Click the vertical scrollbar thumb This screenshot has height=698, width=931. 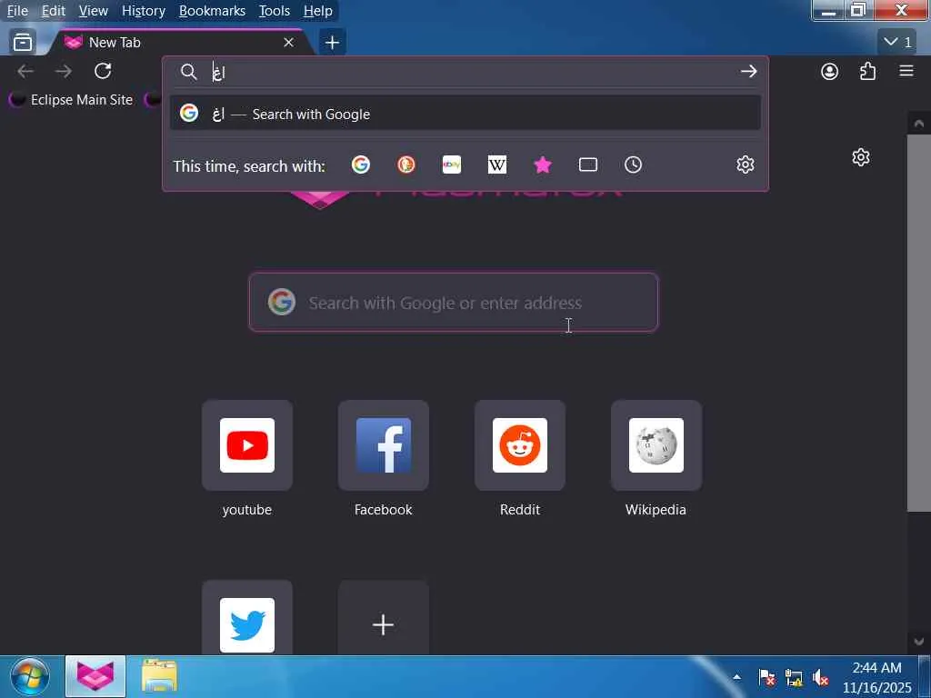coord(918,323)
